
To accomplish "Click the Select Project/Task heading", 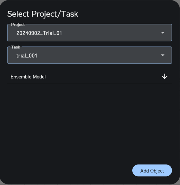I will [x=43, y=14].
